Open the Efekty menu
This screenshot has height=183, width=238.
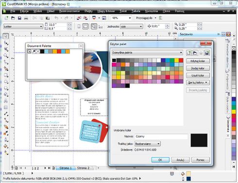pyautogui.click(x=88, y=11)
